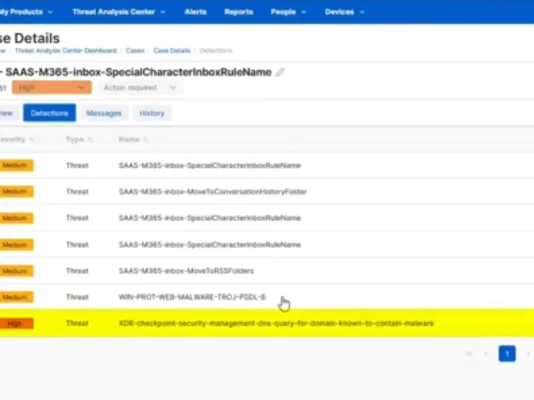Select the highlighted XDR-checkpoint detection row

[x=275, y=323]
